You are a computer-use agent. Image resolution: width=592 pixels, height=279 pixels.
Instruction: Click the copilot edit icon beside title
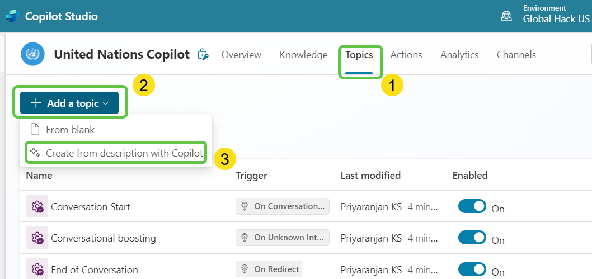click(203, 55)
